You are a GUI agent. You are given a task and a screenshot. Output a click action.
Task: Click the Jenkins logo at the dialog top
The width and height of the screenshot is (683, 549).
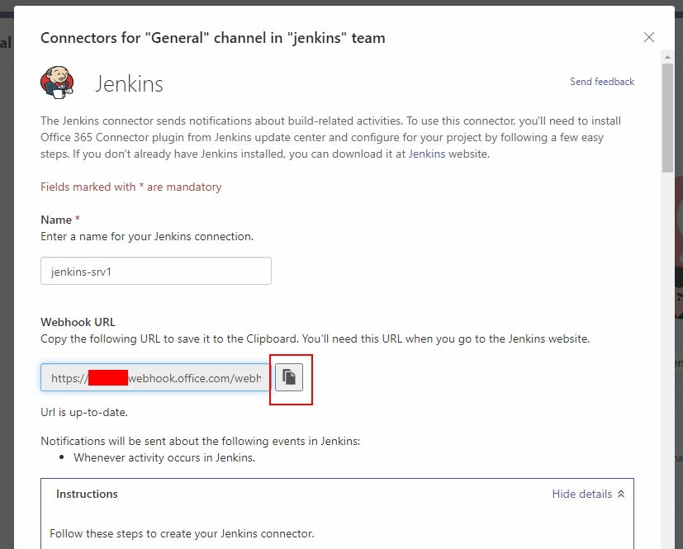pos(57,83)
